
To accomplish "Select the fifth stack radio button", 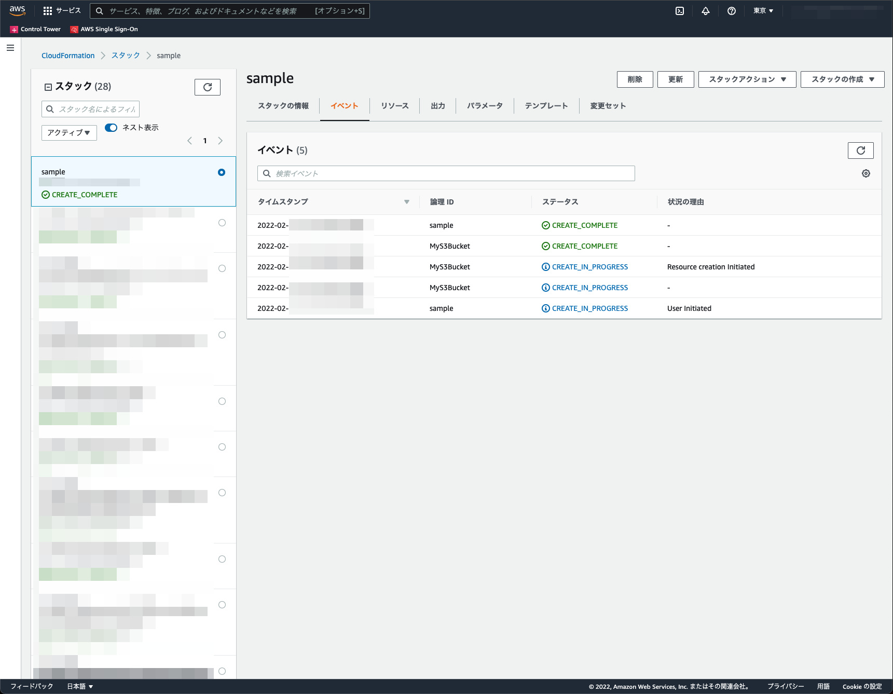I will 222,401.
